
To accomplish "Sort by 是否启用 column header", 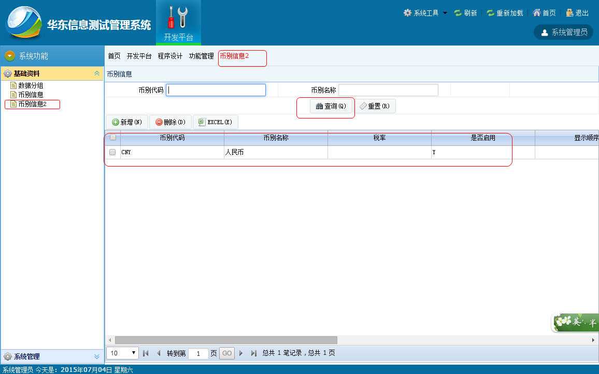I will (483, 138).
